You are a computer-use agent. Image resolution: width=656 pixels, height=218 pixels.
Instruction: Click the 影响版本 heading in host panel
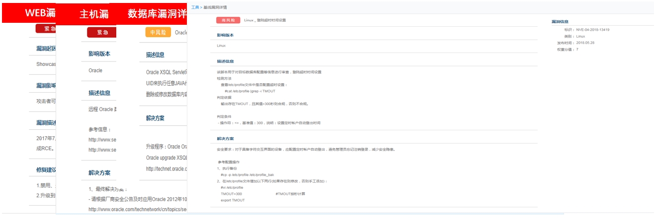point(99,54)
